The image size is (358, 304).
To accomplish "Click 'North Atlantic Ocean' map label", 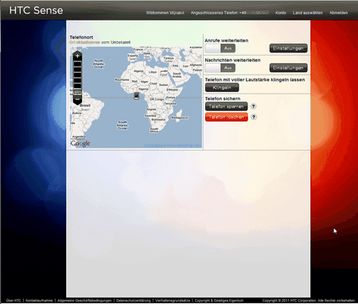I will pyautogui.click(x=99, y=63).
